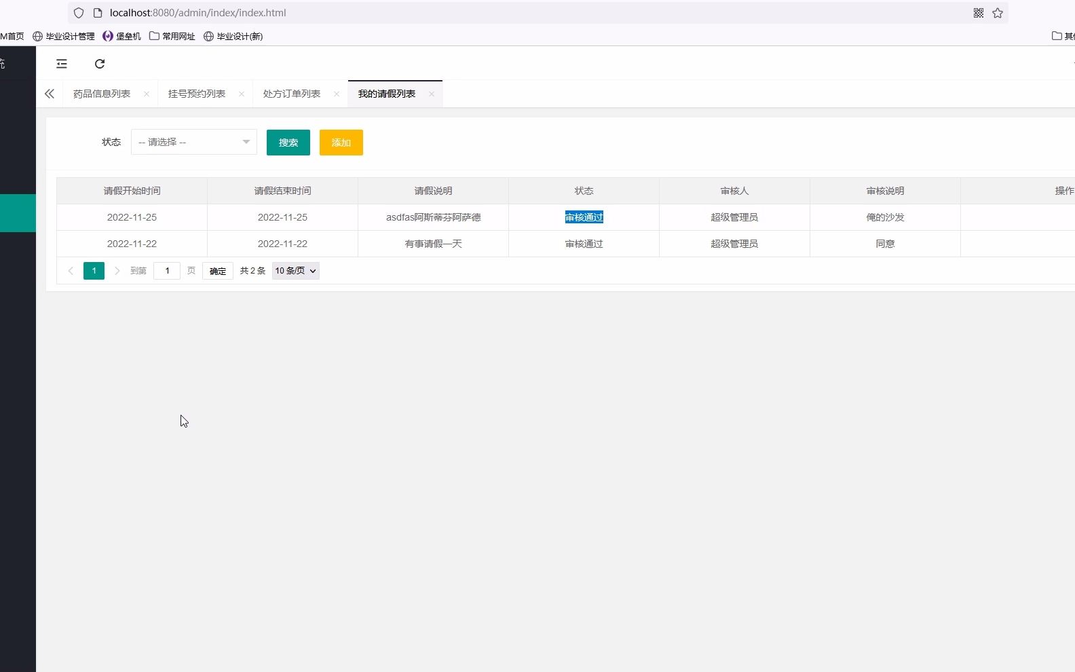Close the 我的请假列表 tab

point(432,94)
